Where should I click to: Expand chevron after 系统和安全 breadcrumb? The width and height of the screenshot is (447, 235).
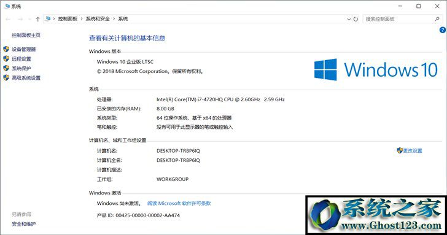114,19
